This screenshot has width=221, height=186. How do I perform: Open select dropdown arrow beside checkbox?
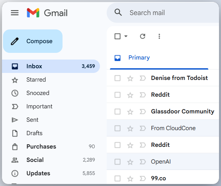pyautogui.click(x=126, y=36)
